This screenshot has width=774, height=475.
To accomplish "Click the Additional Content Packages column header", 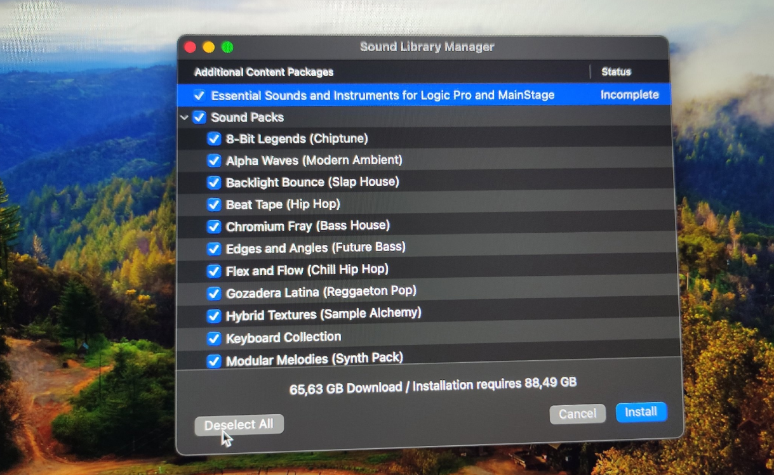I will [x=264, y=72].
